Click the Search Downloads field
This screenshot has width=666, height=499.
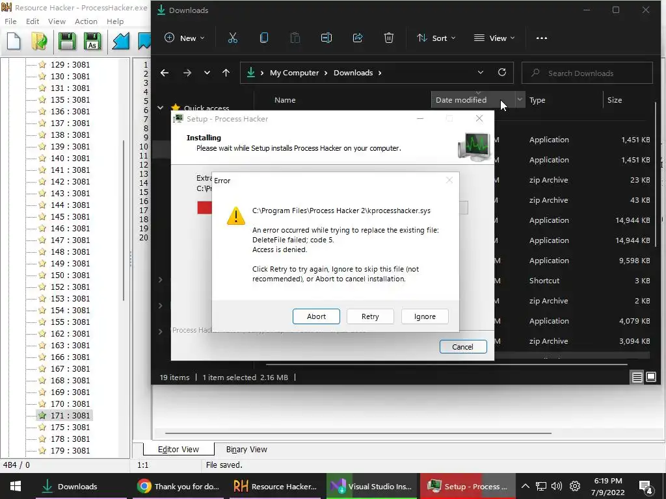[x=587, y=73]
